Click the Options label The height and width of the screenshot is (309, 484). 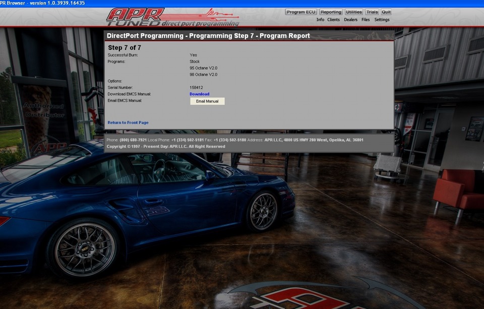[x=115, y=81]
